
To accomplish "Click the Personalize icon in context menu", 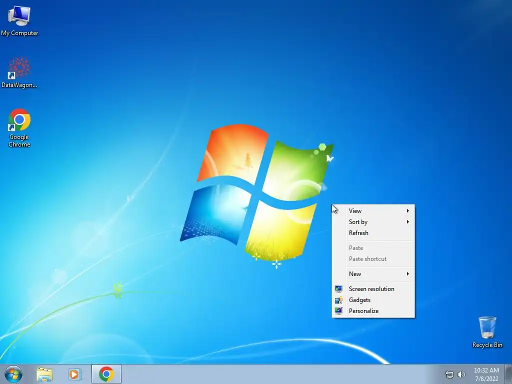I will tap(338, 311).
